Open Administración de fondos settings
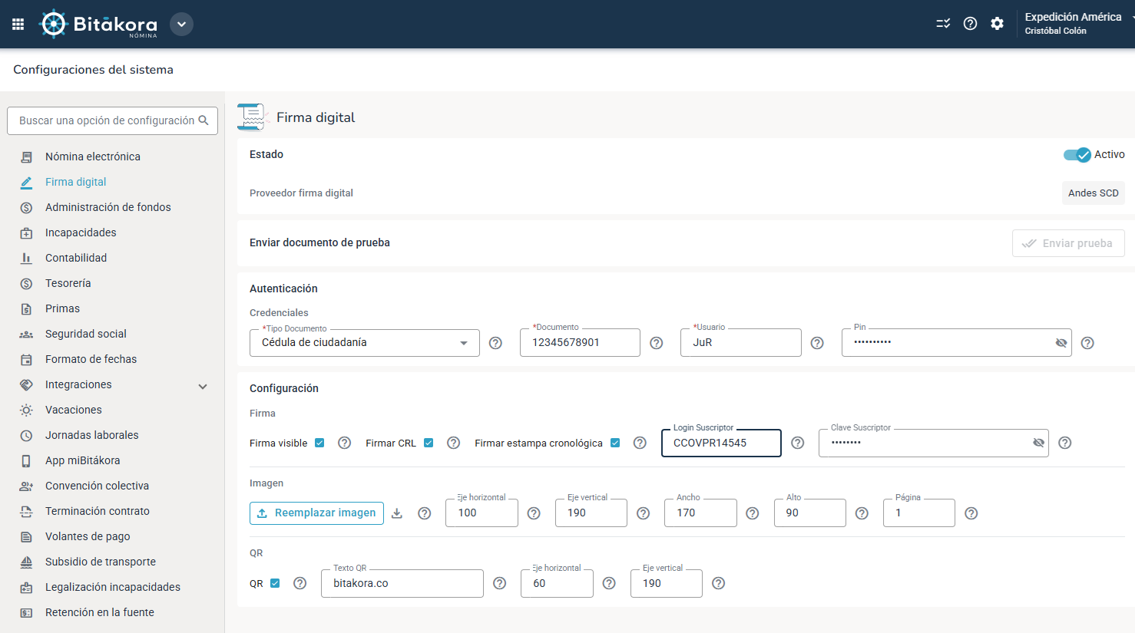Image resolution: width=1135 pixels, height=633 pixels. [108, 207]
